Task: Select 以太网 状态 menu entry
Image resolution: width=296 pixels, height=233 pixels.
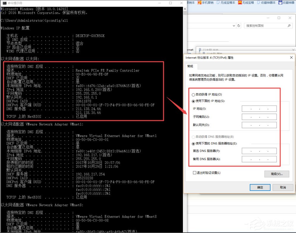Action: [x=212, y=50]
